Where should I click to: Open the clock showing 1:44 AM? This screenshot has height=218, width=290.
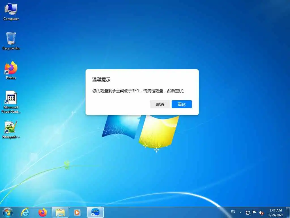pos(276,213)
